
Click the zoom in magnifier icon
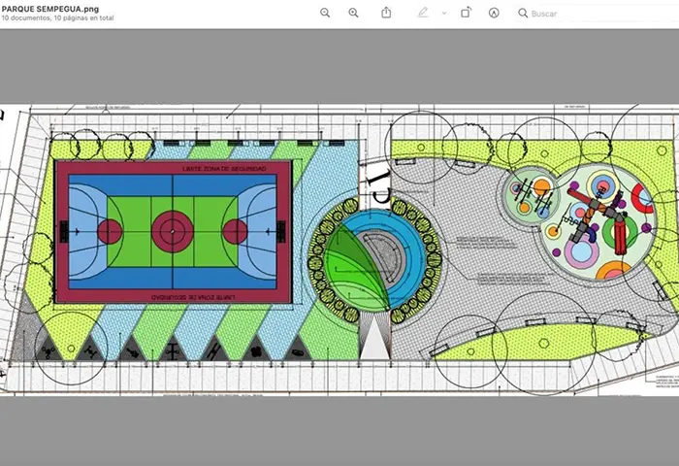[x=353, y=13]
